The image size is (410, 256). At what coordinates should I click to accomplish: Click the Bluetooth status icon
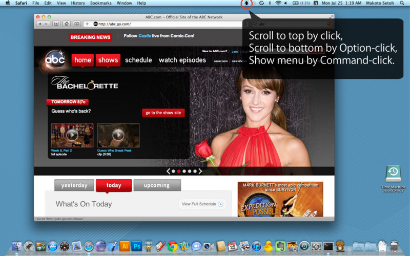pyautogui.click(x=270, y=3)
